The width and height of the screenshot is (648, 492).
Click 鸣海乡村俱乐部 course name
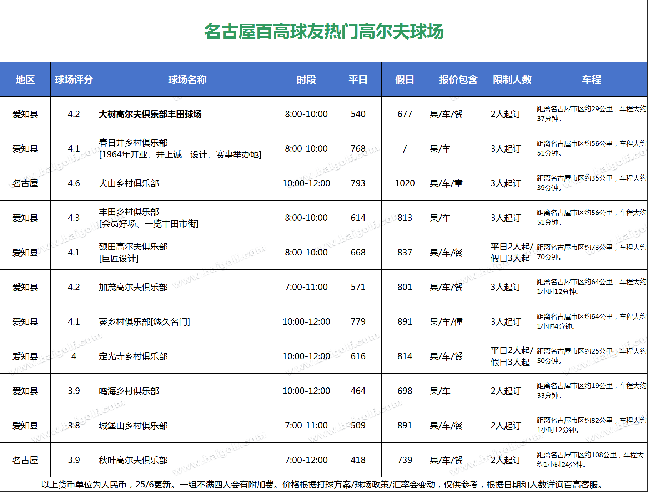coord(129,391)
